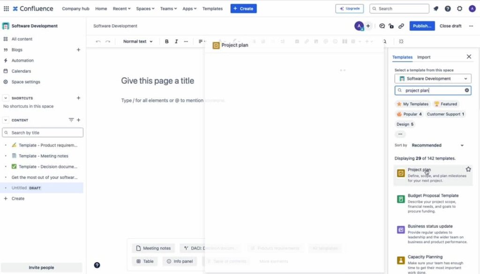
Task: Click the AI sparkle icon in editor toolbar
Action: click(x=401, y=42)
